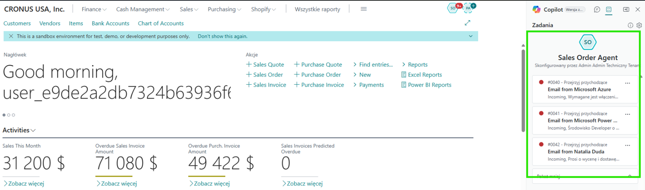
Task: Create a new Purchase Order
Action: coord(317,75)
